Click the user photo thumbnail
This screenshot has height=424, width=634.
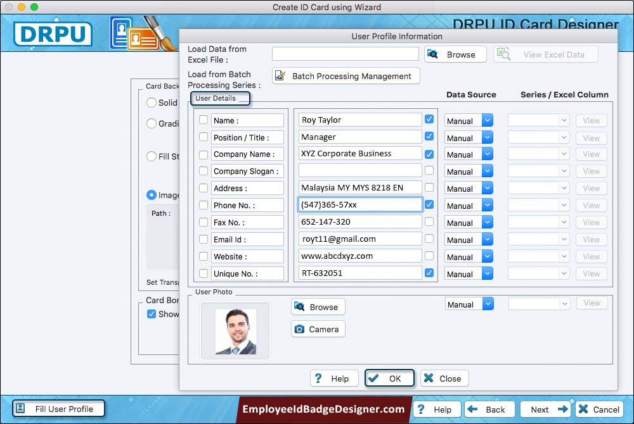(235, 331)
